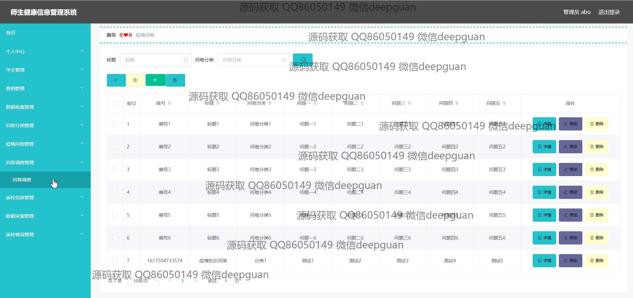Viewport: 633px width, 298px height.
Task: Check the row 3 checkbox
Action: pos(115,169)
